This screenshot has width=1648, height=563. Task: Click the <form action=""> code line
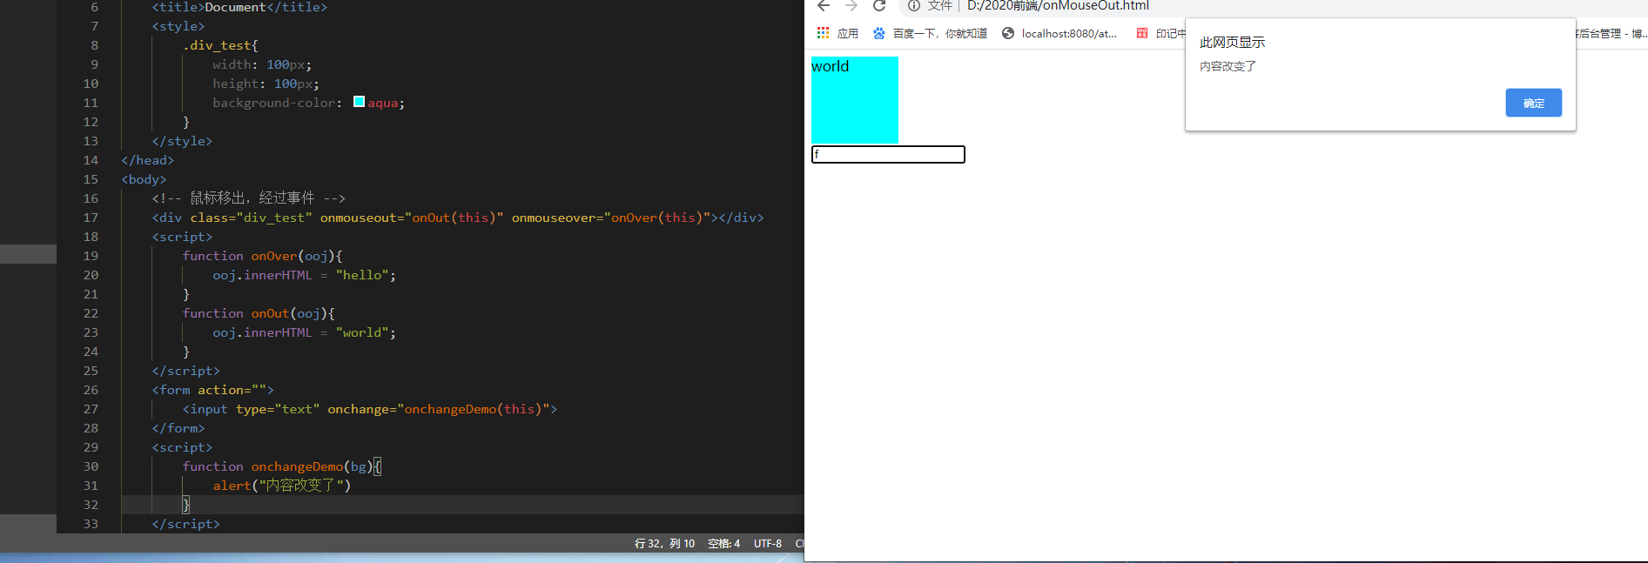click(212, 390)
